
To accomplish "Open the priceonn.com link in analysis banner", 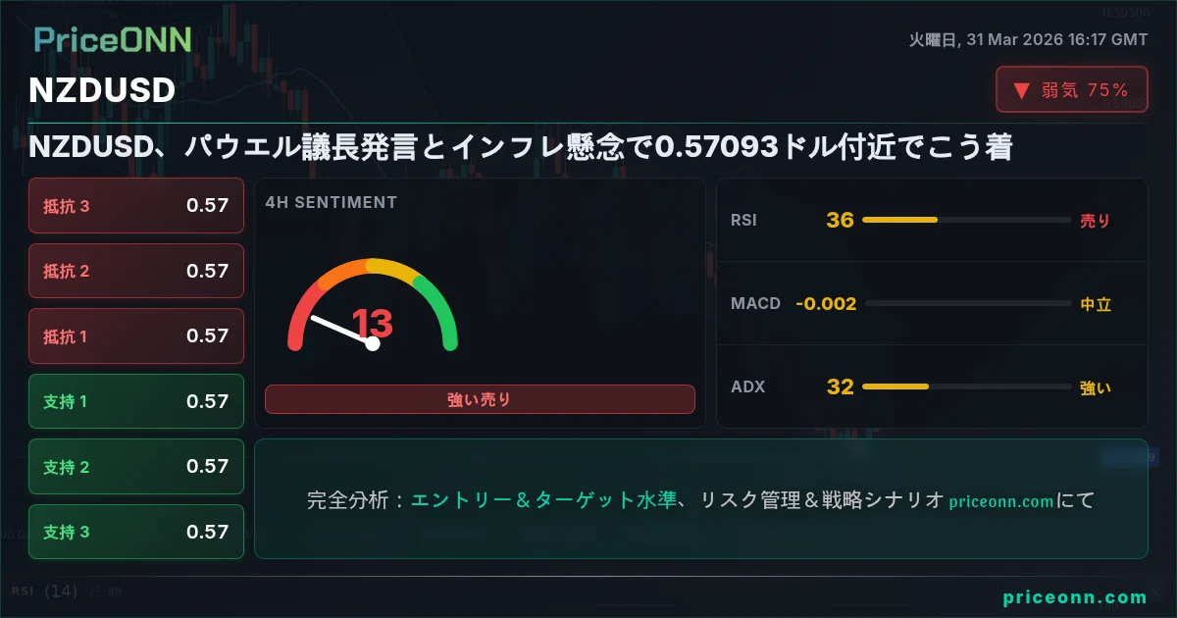I will click(x=1001, y=501).
